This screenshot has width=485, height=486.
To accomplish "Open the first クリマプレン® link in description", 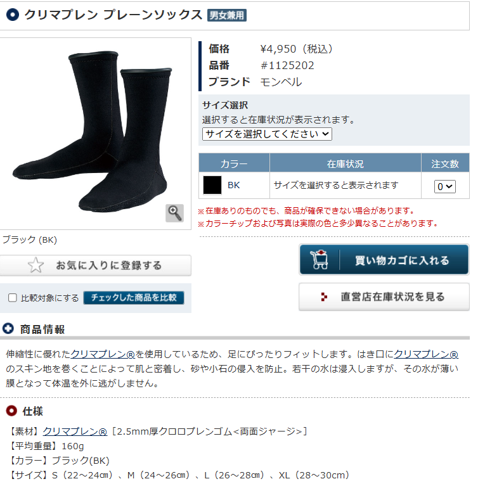I will click(x=103, y=354).
